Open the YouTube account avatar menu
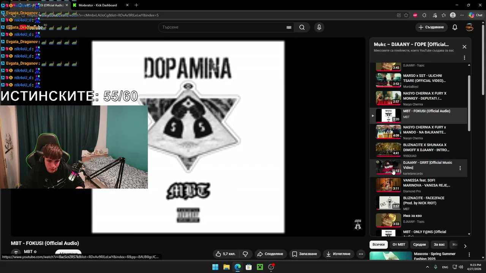The height and width of the screenshot is (273, 486). click(x=470, y=27)
